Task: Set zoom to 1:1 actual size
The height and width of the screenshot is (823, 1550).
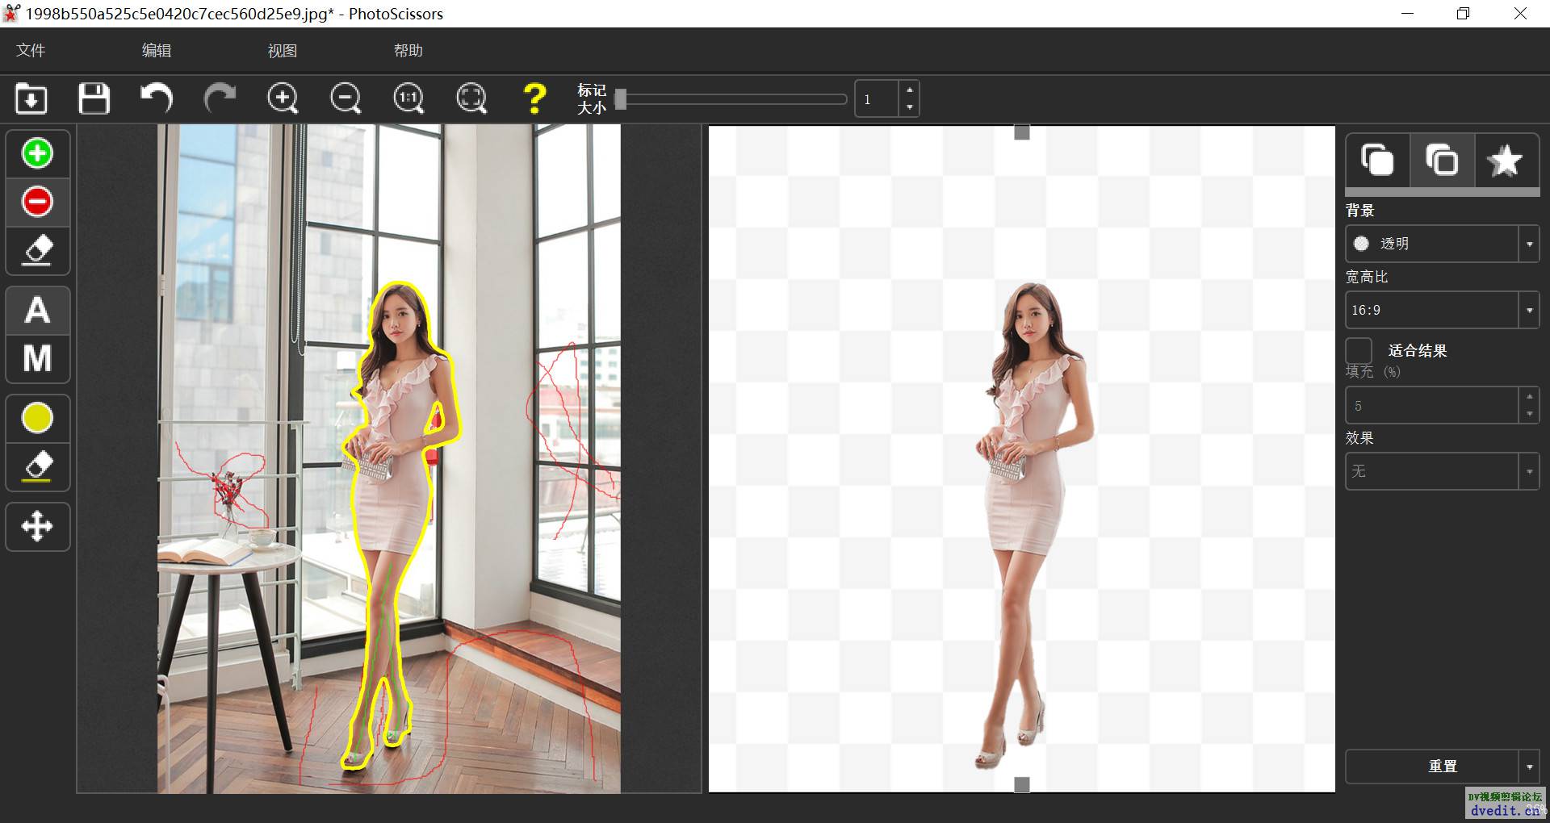Action: pyautogui.click(x=408, y=99)
